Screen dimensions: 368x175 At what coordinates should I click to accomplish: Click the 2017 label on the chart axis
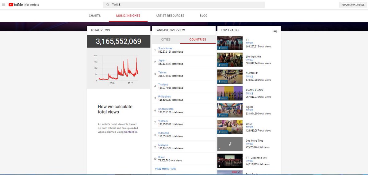point(130,83)
